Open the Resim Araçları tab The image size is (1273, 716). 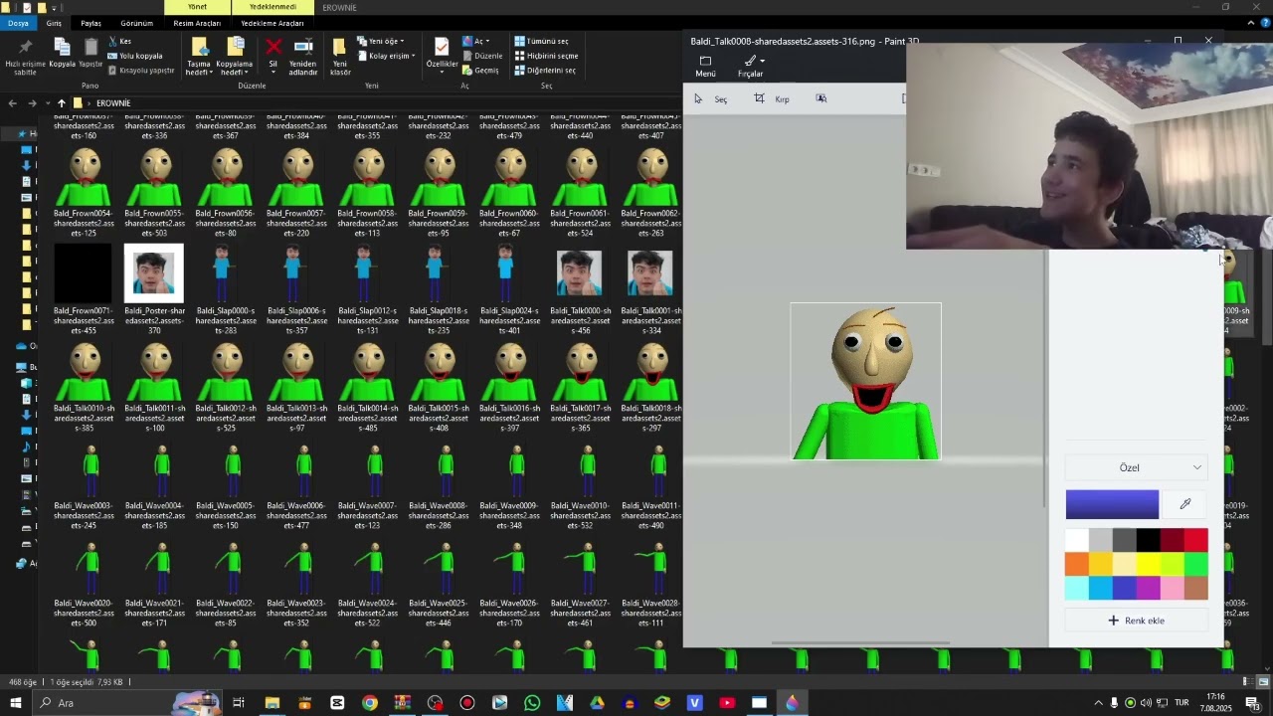pos(197,23)
